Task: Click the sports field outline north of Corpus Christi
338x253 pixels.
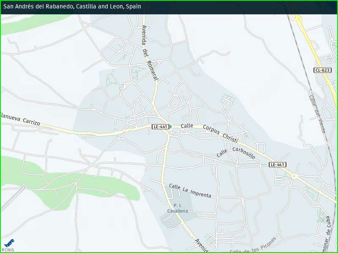Action: tap(228, 99)
